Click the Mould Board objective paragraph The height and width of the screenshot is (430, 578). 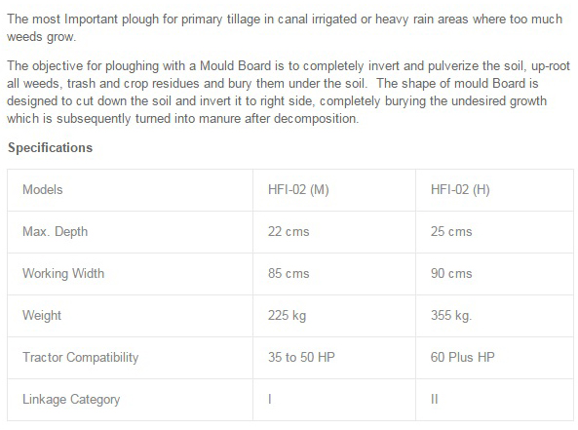[289, 93]
